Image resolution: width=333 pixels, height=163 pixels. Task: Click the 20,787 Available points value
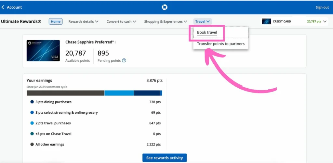[x=75, y=53]
